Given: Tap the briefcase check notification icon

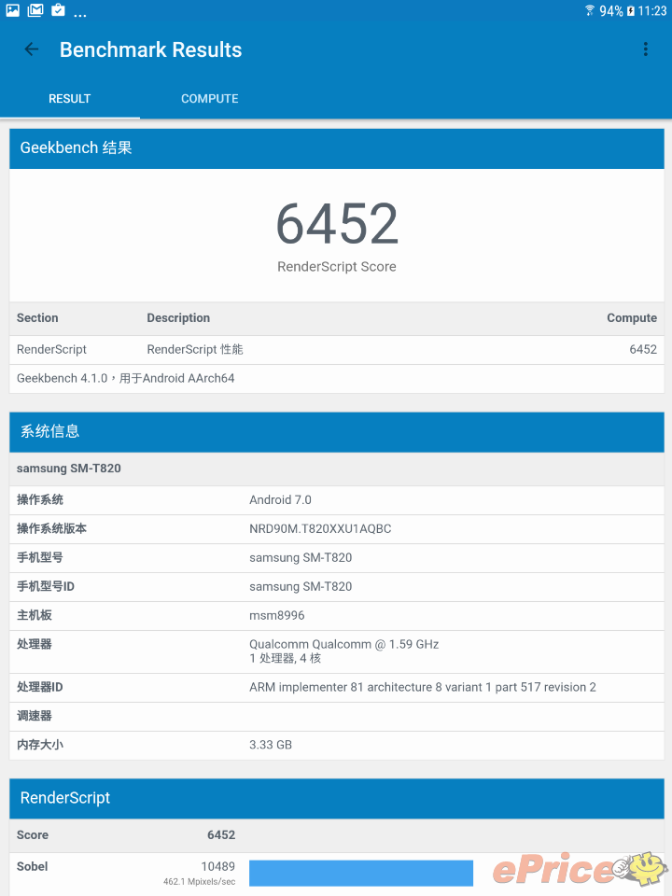Looking at the screenshot, I should coord(58,10).
